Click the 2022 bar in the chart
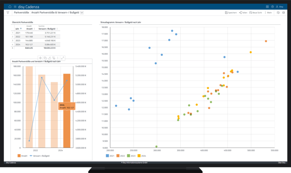Image resolution: width=291 pixels, height=173 pixels. 42,111
